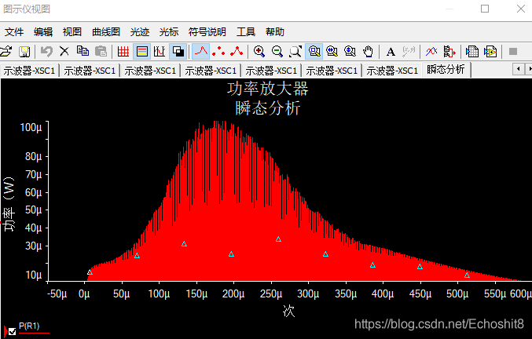Toggle the P(R1) trace checkbox
Image resolution: width=532 pixels, height=339 pixels.
13,331
